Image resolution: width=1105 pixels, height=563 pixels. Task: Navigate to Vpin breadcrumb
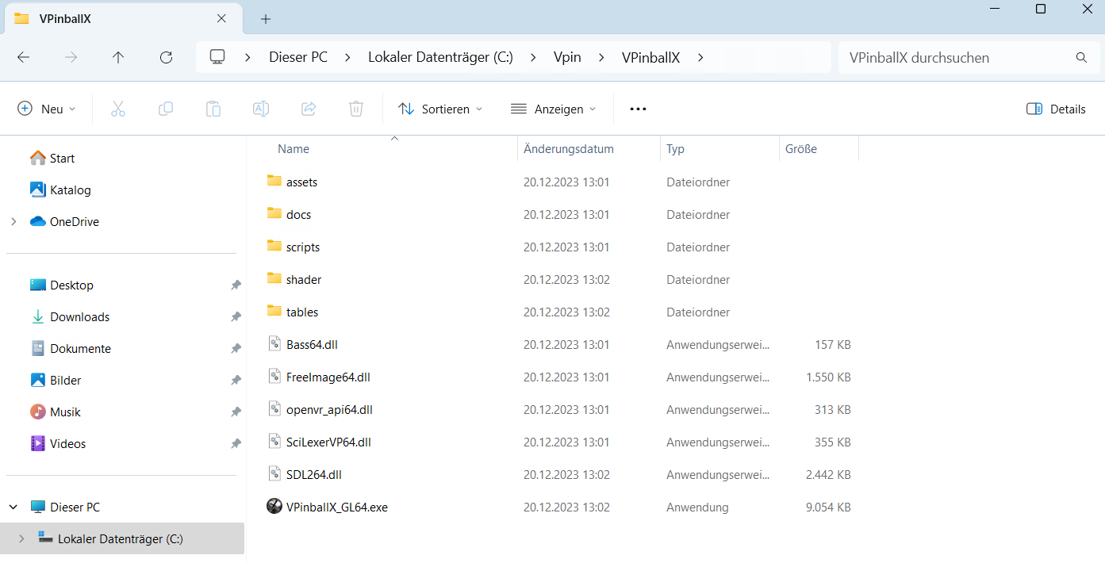(x=567, y=57)
